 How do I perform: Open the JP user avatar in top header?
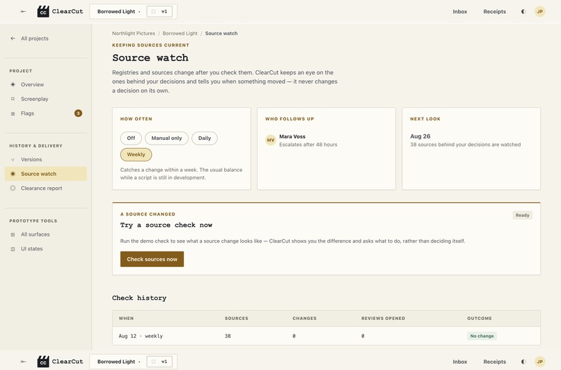pos(539,11)
